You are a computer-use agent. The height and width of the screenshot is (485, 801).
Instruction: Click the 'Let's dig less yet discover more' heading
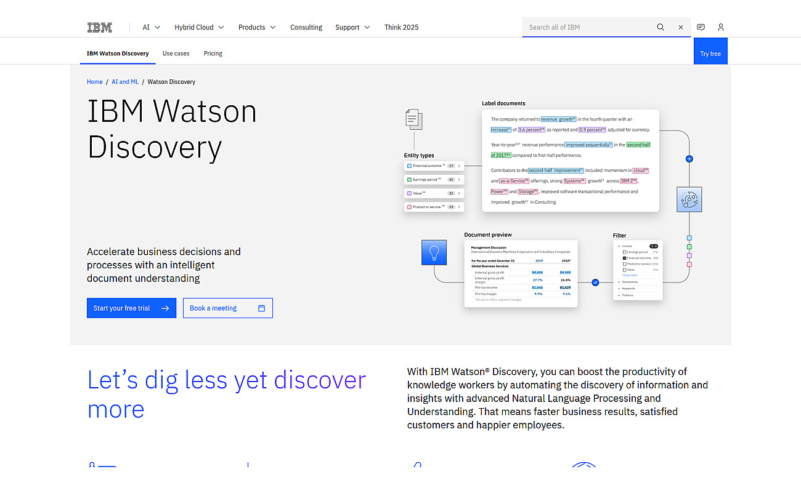[x=227, y=394]
